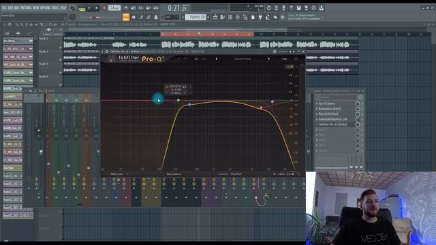Click the 124 tempo field
Viewport: 436px width, 245px height.
[114, 8]
